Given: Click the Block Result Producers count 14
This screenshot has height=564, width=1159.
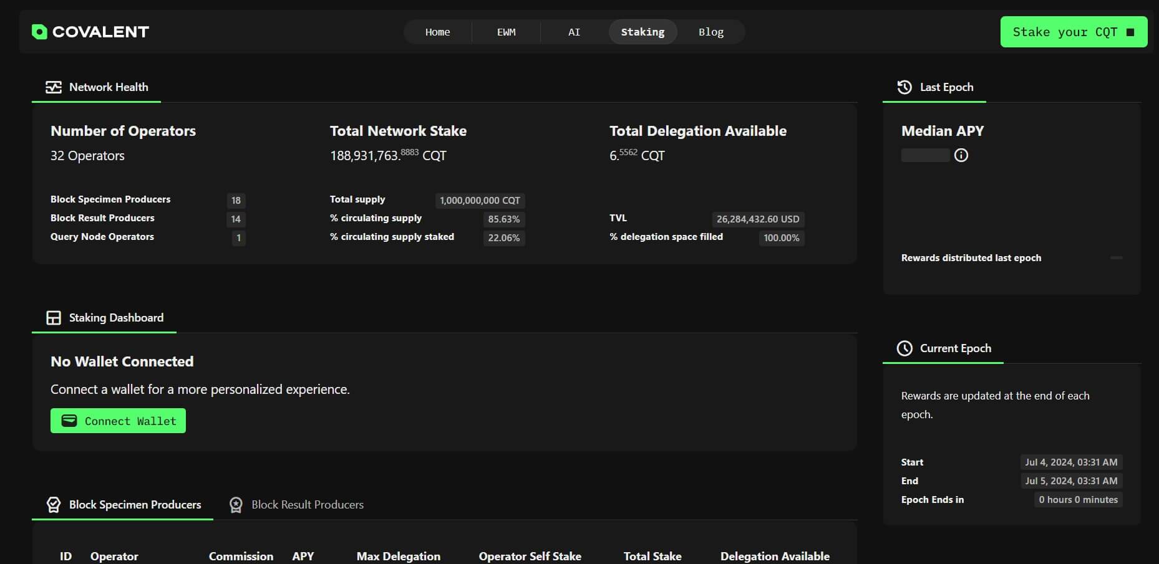Looking at the screenshot, I should pyautogui.click(x=236, y=219).
